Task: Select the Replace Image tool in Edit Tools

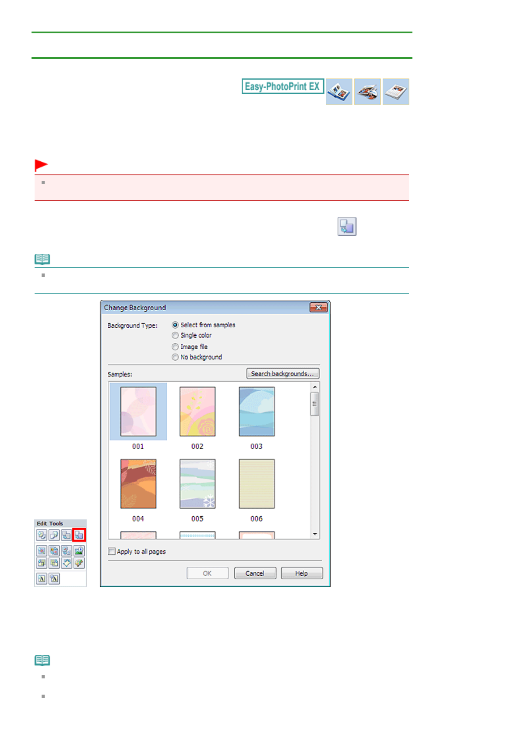Action: coord(66,551)
